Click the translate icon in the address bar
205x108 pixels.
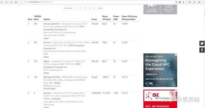click(x=176, y=2)
